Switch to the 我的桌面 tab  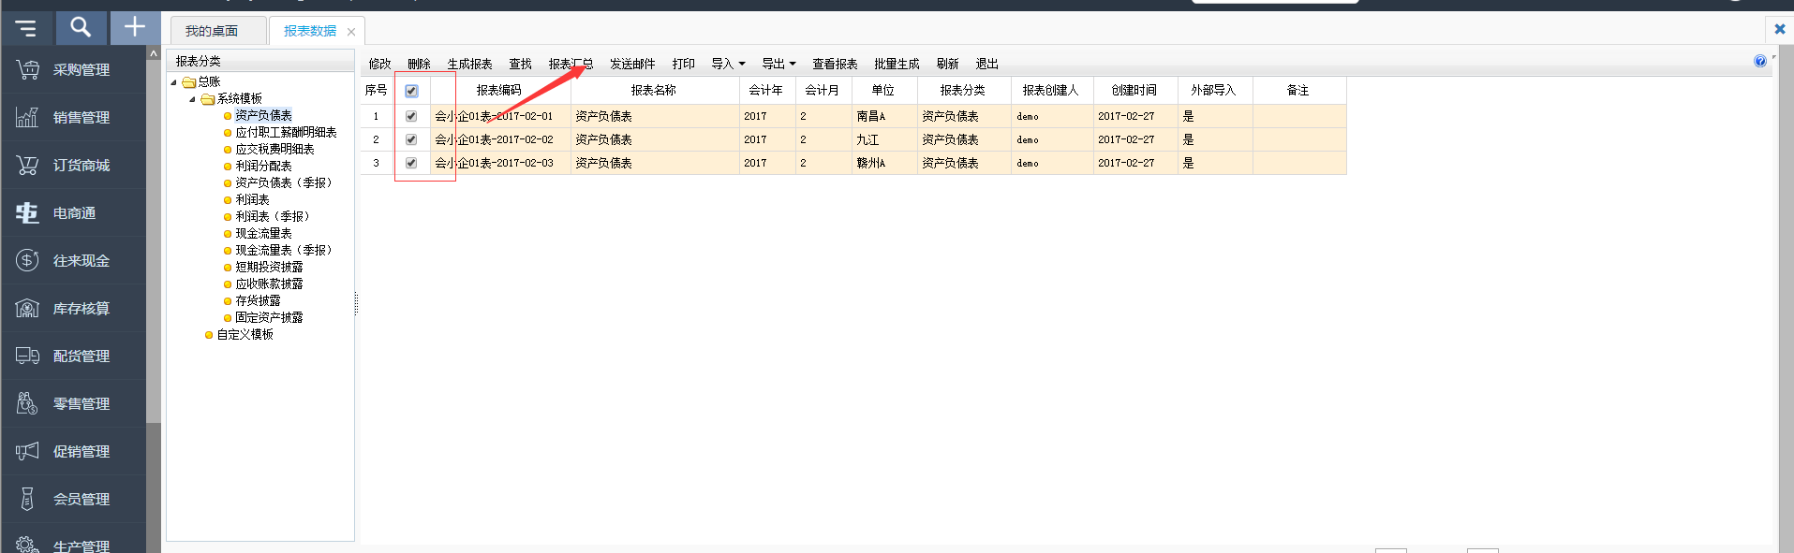pyautogui.click(x=212, y=31)
